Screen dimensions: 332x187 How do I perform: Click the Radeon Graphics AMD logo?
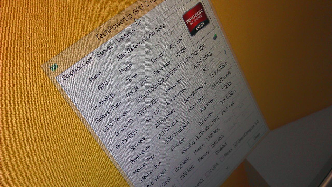pos(196,19)
